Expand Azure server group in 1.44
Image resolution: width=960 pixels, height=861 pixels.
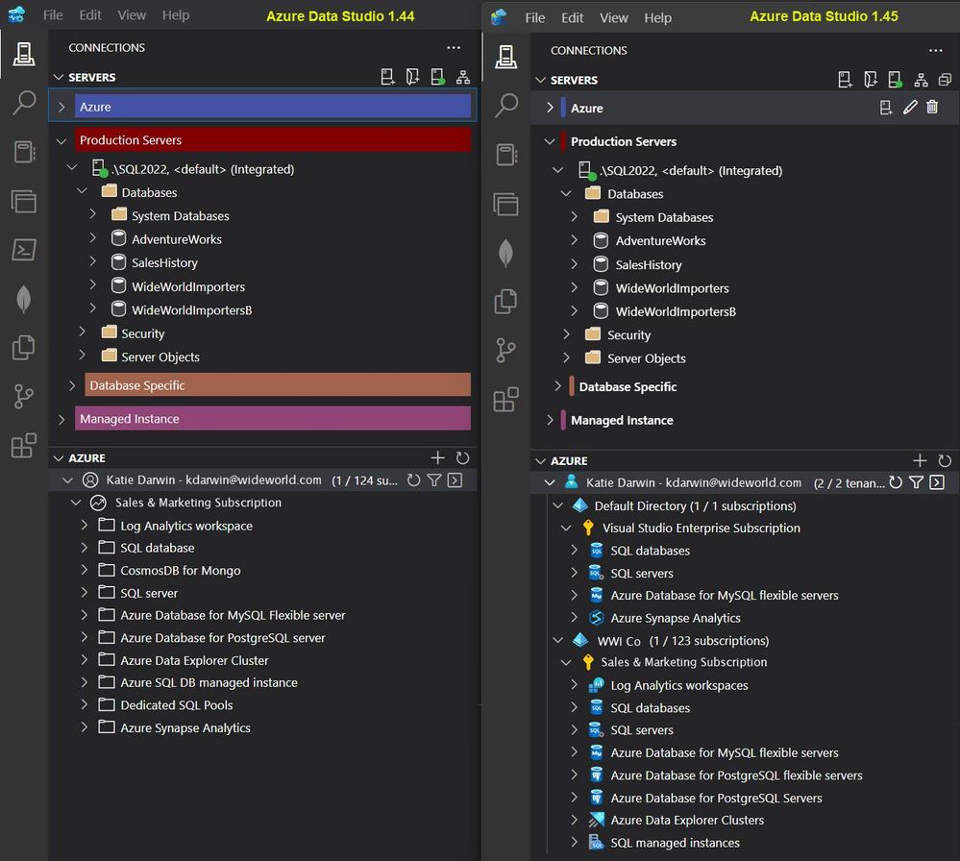62,107
